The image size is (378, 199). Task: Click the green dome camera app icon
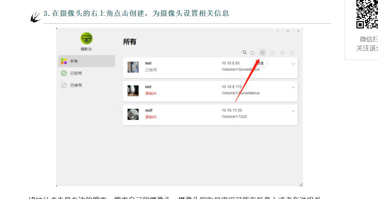point(87,38)
